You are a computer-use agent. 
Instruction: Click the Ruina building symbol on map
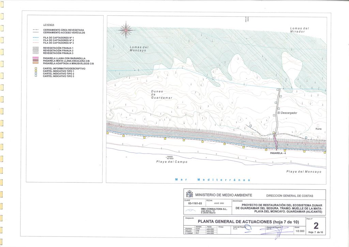[318, 125]
